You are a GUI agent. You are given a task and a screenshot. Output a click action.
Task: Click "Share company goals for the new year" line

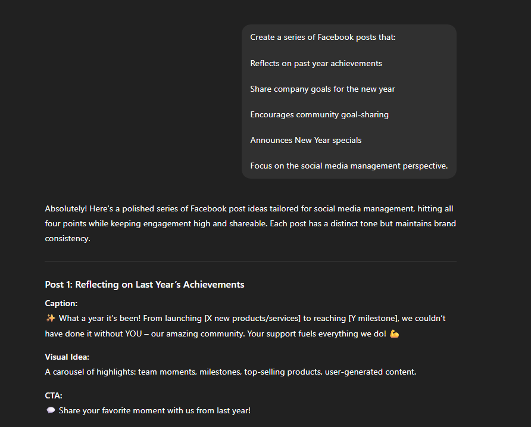tap(323, 89)
